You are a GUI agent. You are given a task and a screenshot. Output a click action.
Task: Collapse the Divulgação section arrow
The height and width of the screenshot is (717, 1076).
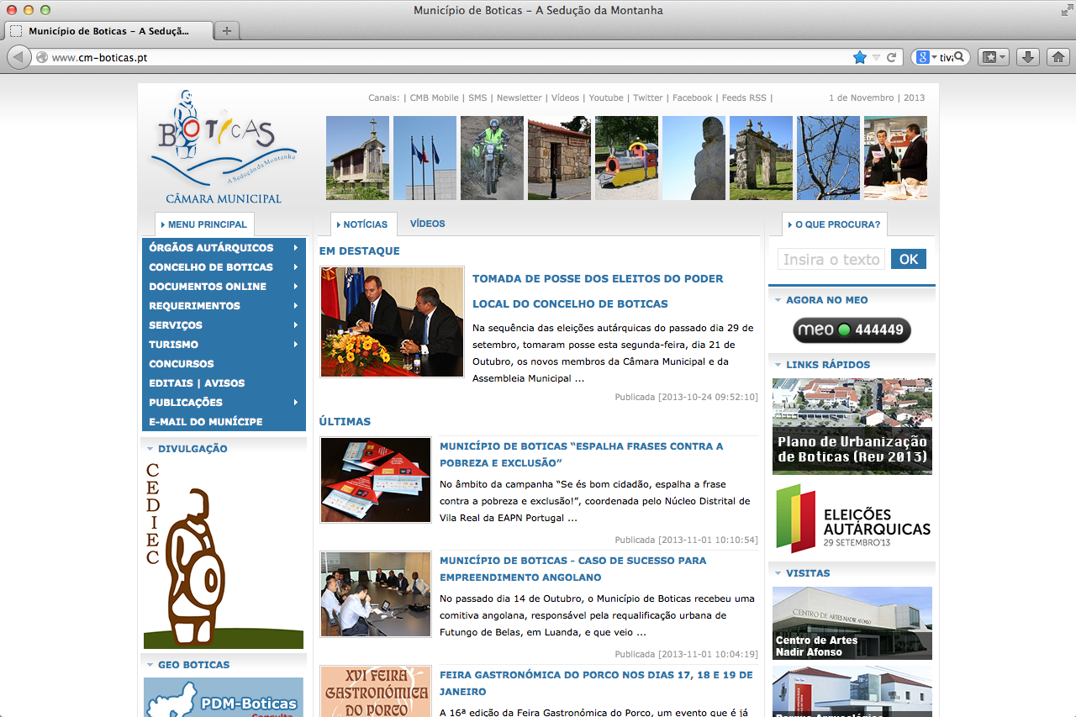point(150,449)
